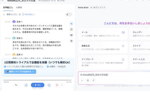
Task: Jump to timestamp 00:00
Action: (8, 22)
